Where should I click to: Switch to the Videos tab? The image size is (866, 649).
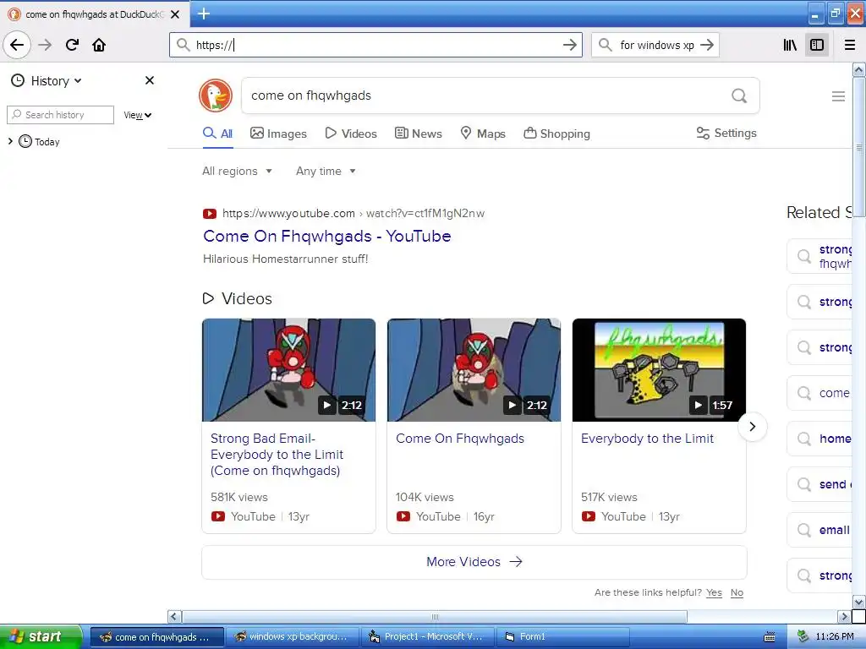click(351, 134)
